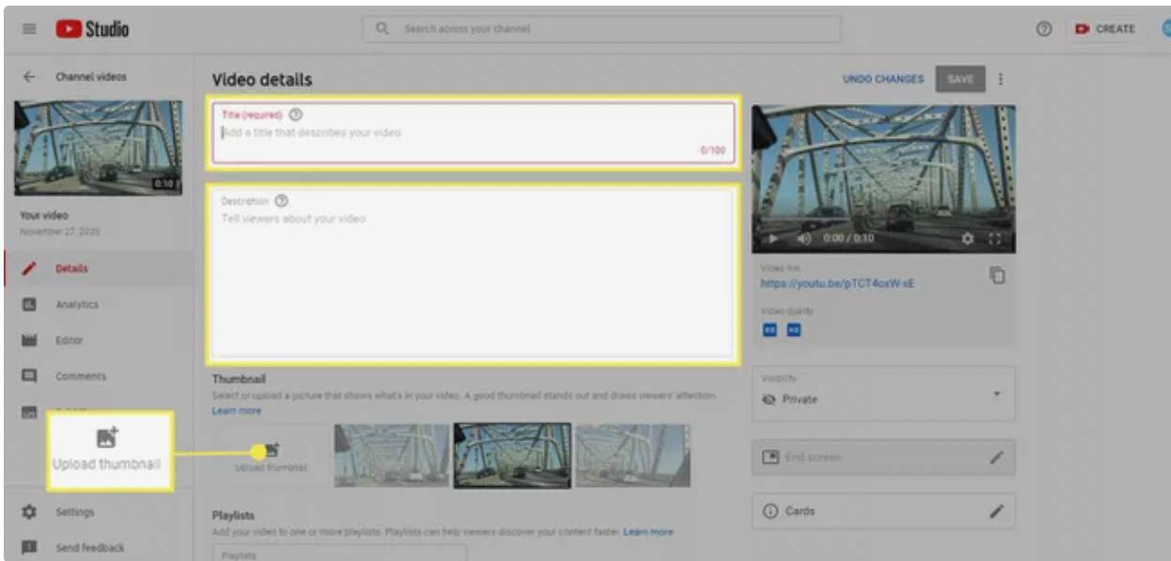Open Comments in the sidebar
Viewport: 1171px width, 561px height.
pos(80,376)
